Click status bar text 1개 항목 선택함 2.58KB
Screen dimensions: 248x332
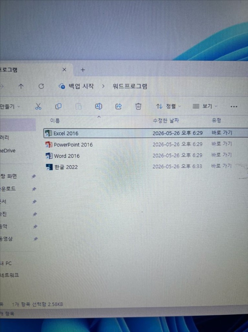pos(37,304)
